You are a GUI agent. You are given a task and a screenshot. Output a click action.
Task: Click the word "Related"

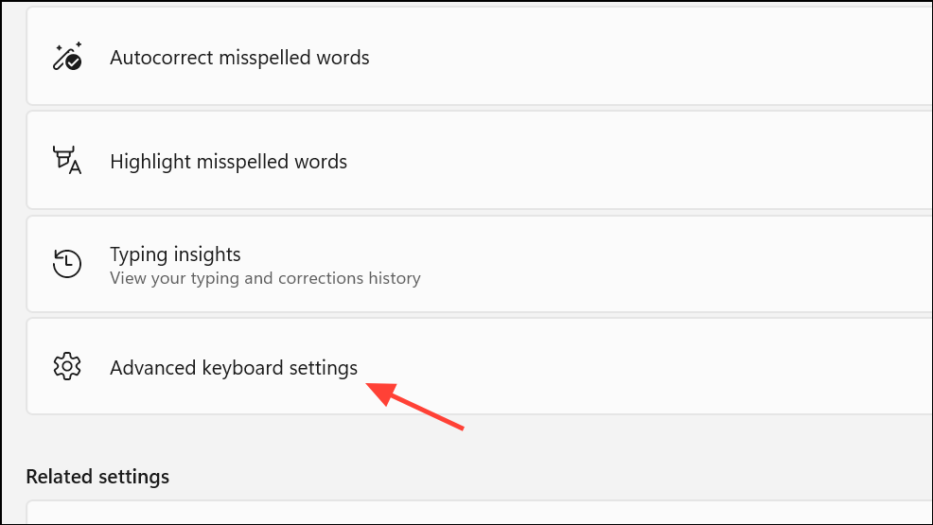pos(56,477)
